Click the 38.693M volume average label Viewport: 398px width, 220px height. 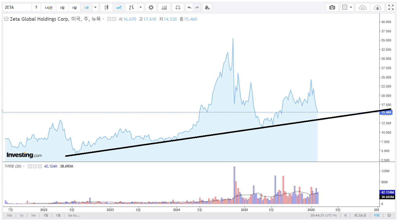(x=388, y=197)
